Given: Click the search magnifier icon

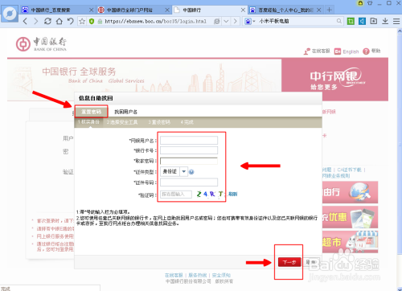Looking at the screenshot, I should pos(339,21).
